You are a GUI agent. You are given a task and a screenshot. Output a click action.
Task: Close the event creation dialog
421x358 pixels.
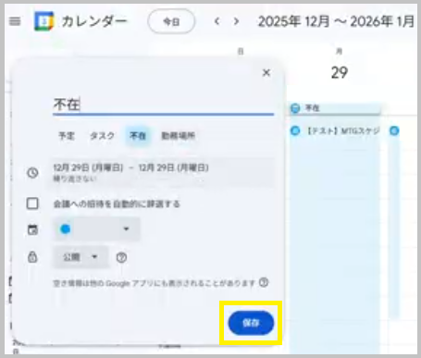point(266,73)
